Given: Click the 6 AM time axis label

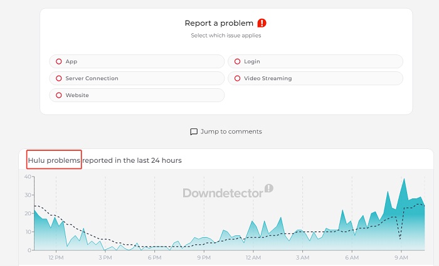Looking at the screenshot, I should (x=351, y=257).
